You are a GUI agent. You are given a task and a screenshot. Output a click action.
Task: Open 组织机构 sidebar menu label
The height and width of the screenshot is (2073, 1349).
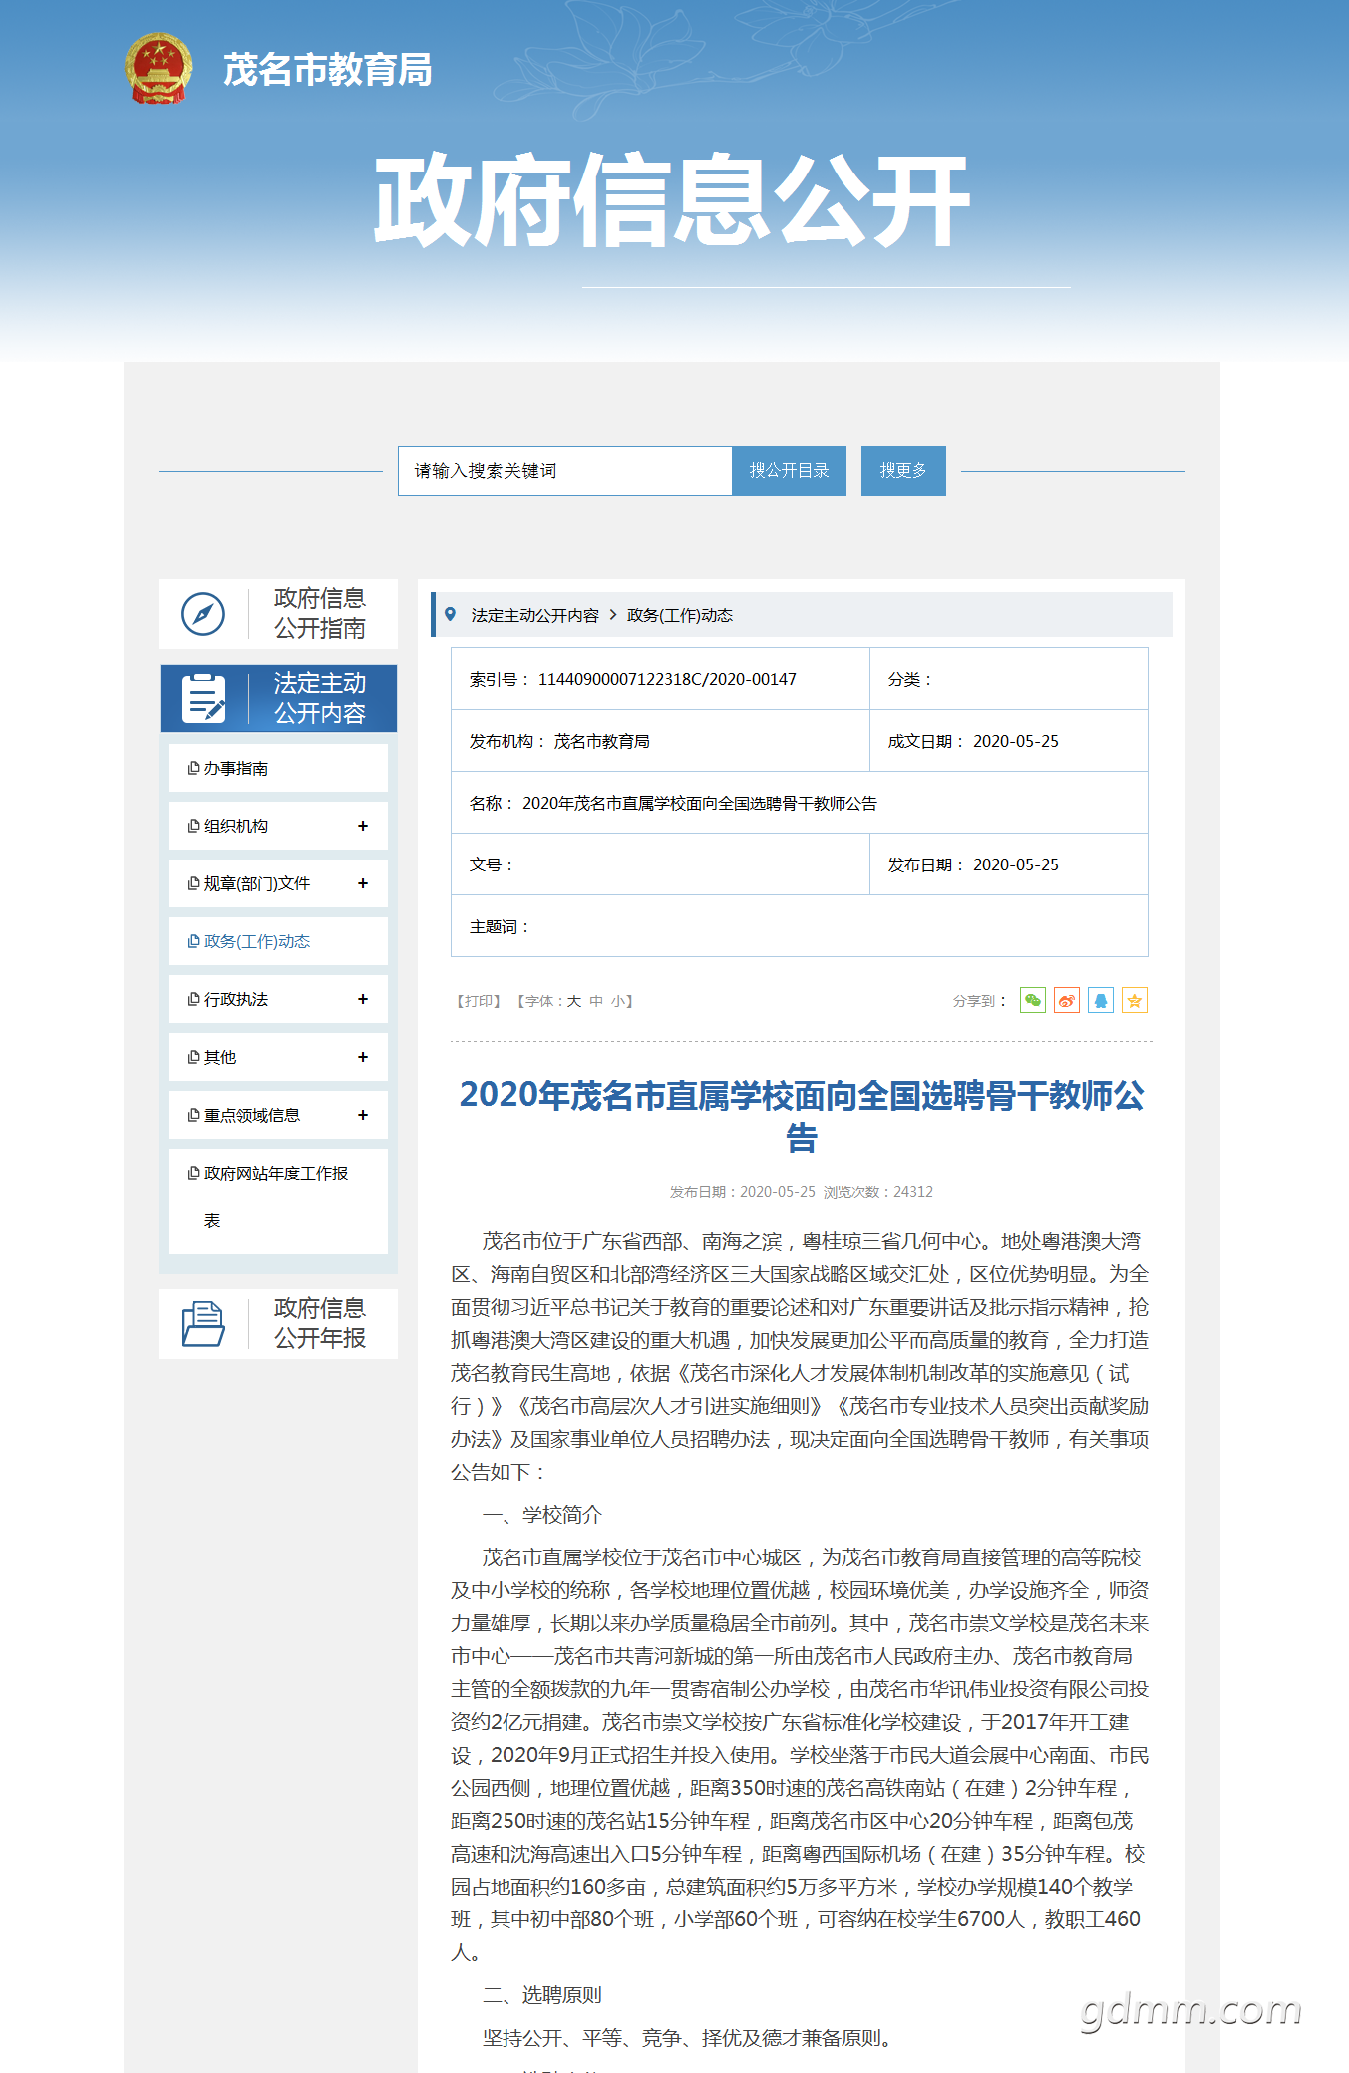pyautogui.click(x=236, y=826)
